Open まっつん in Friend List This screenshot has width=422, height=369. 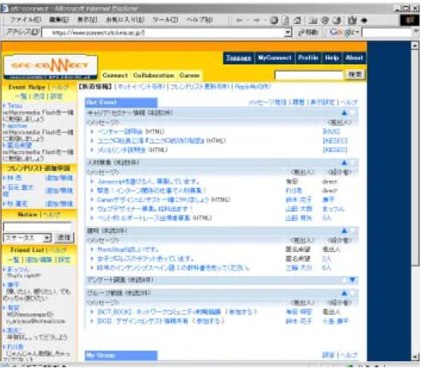(x=17, y=270)
